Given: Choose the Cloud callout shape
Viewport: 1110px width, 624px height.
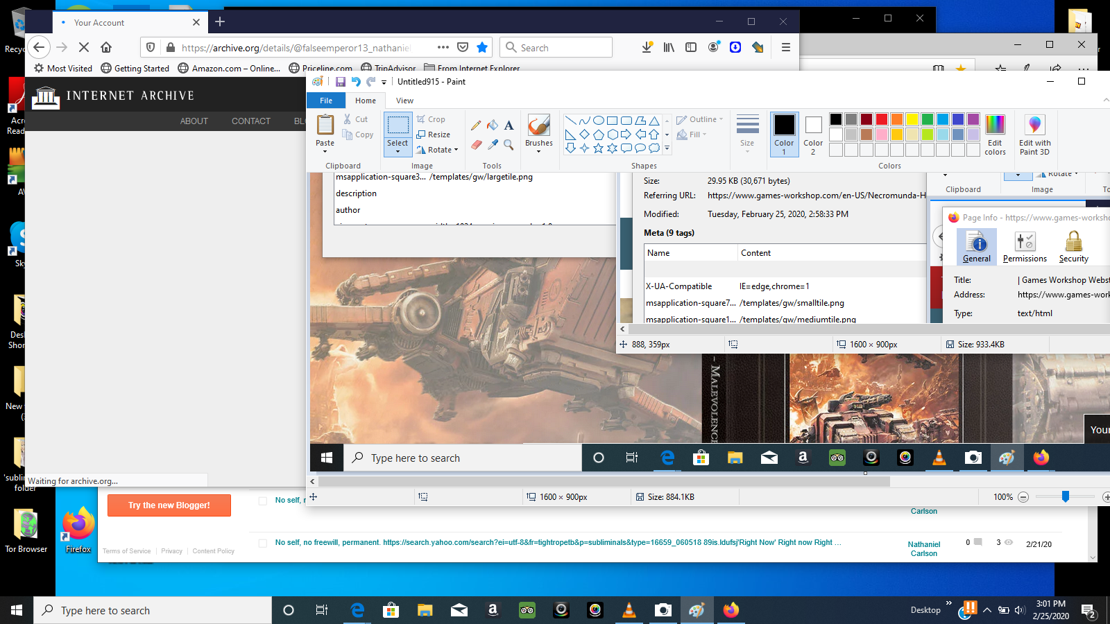Looking at the screenshot, I should (654, 148).
